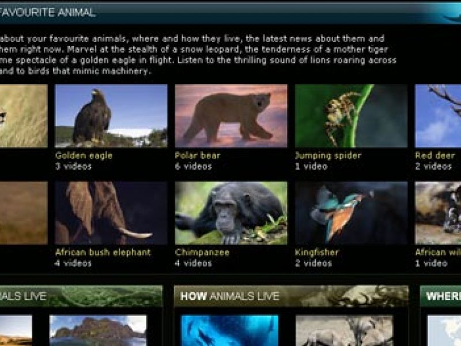The image size is (461, 346).
Task: Click the Golden eagle text link
Action: (84, 156)
